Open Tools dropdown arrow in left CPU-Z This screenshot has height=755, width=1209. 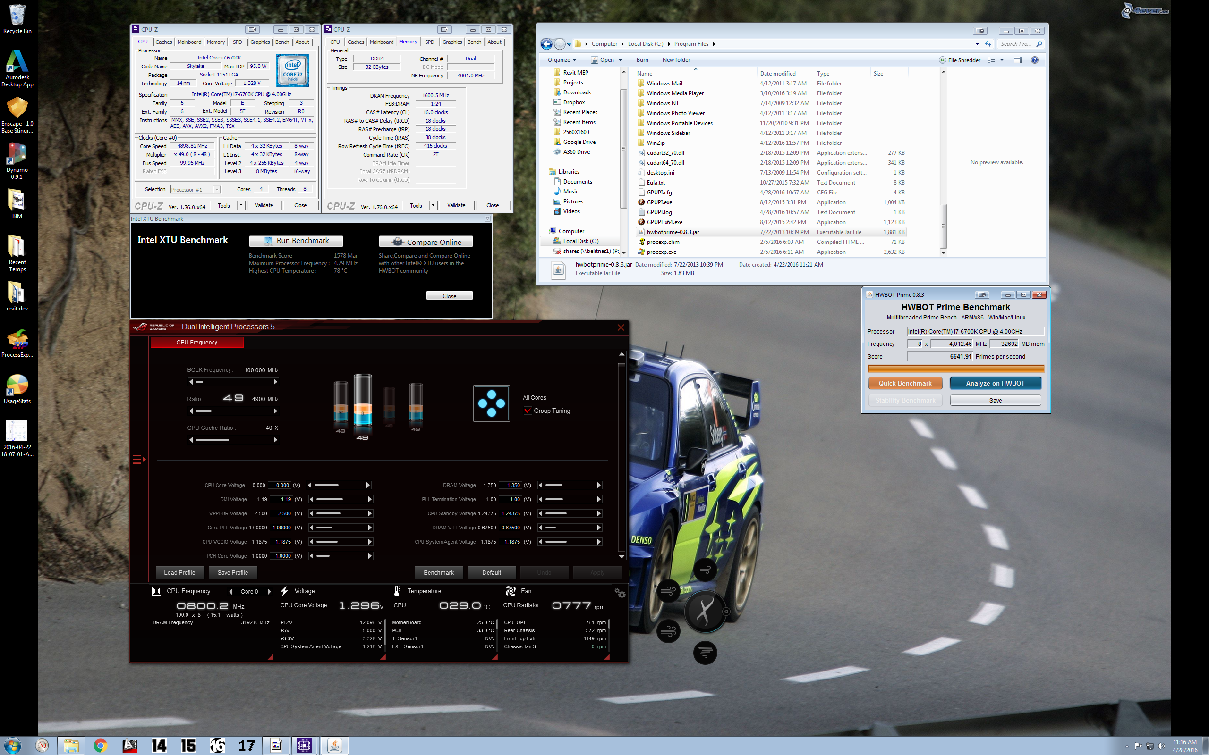(x=241, y=205)
